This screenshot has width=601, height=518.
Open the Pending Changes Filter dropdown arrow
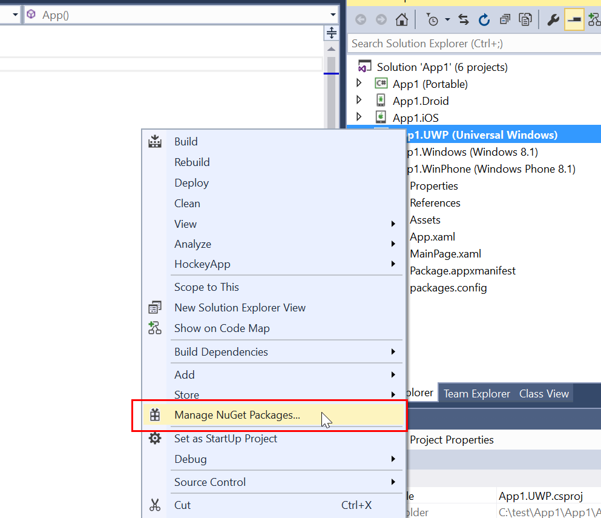click(x=447, y=19)
